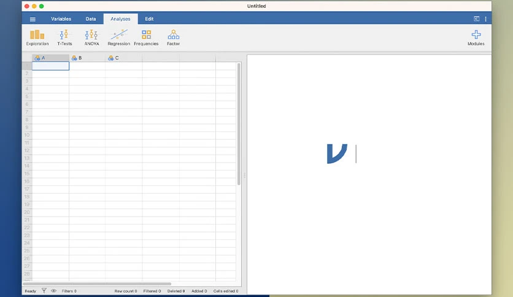Open the T-Tests analyses dropdown
513x297 pixels.
click(64, 37)
